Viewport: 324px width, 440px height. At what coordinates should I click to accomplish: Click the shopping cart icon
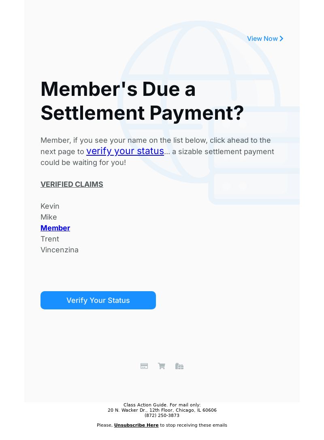click(162, 366)
